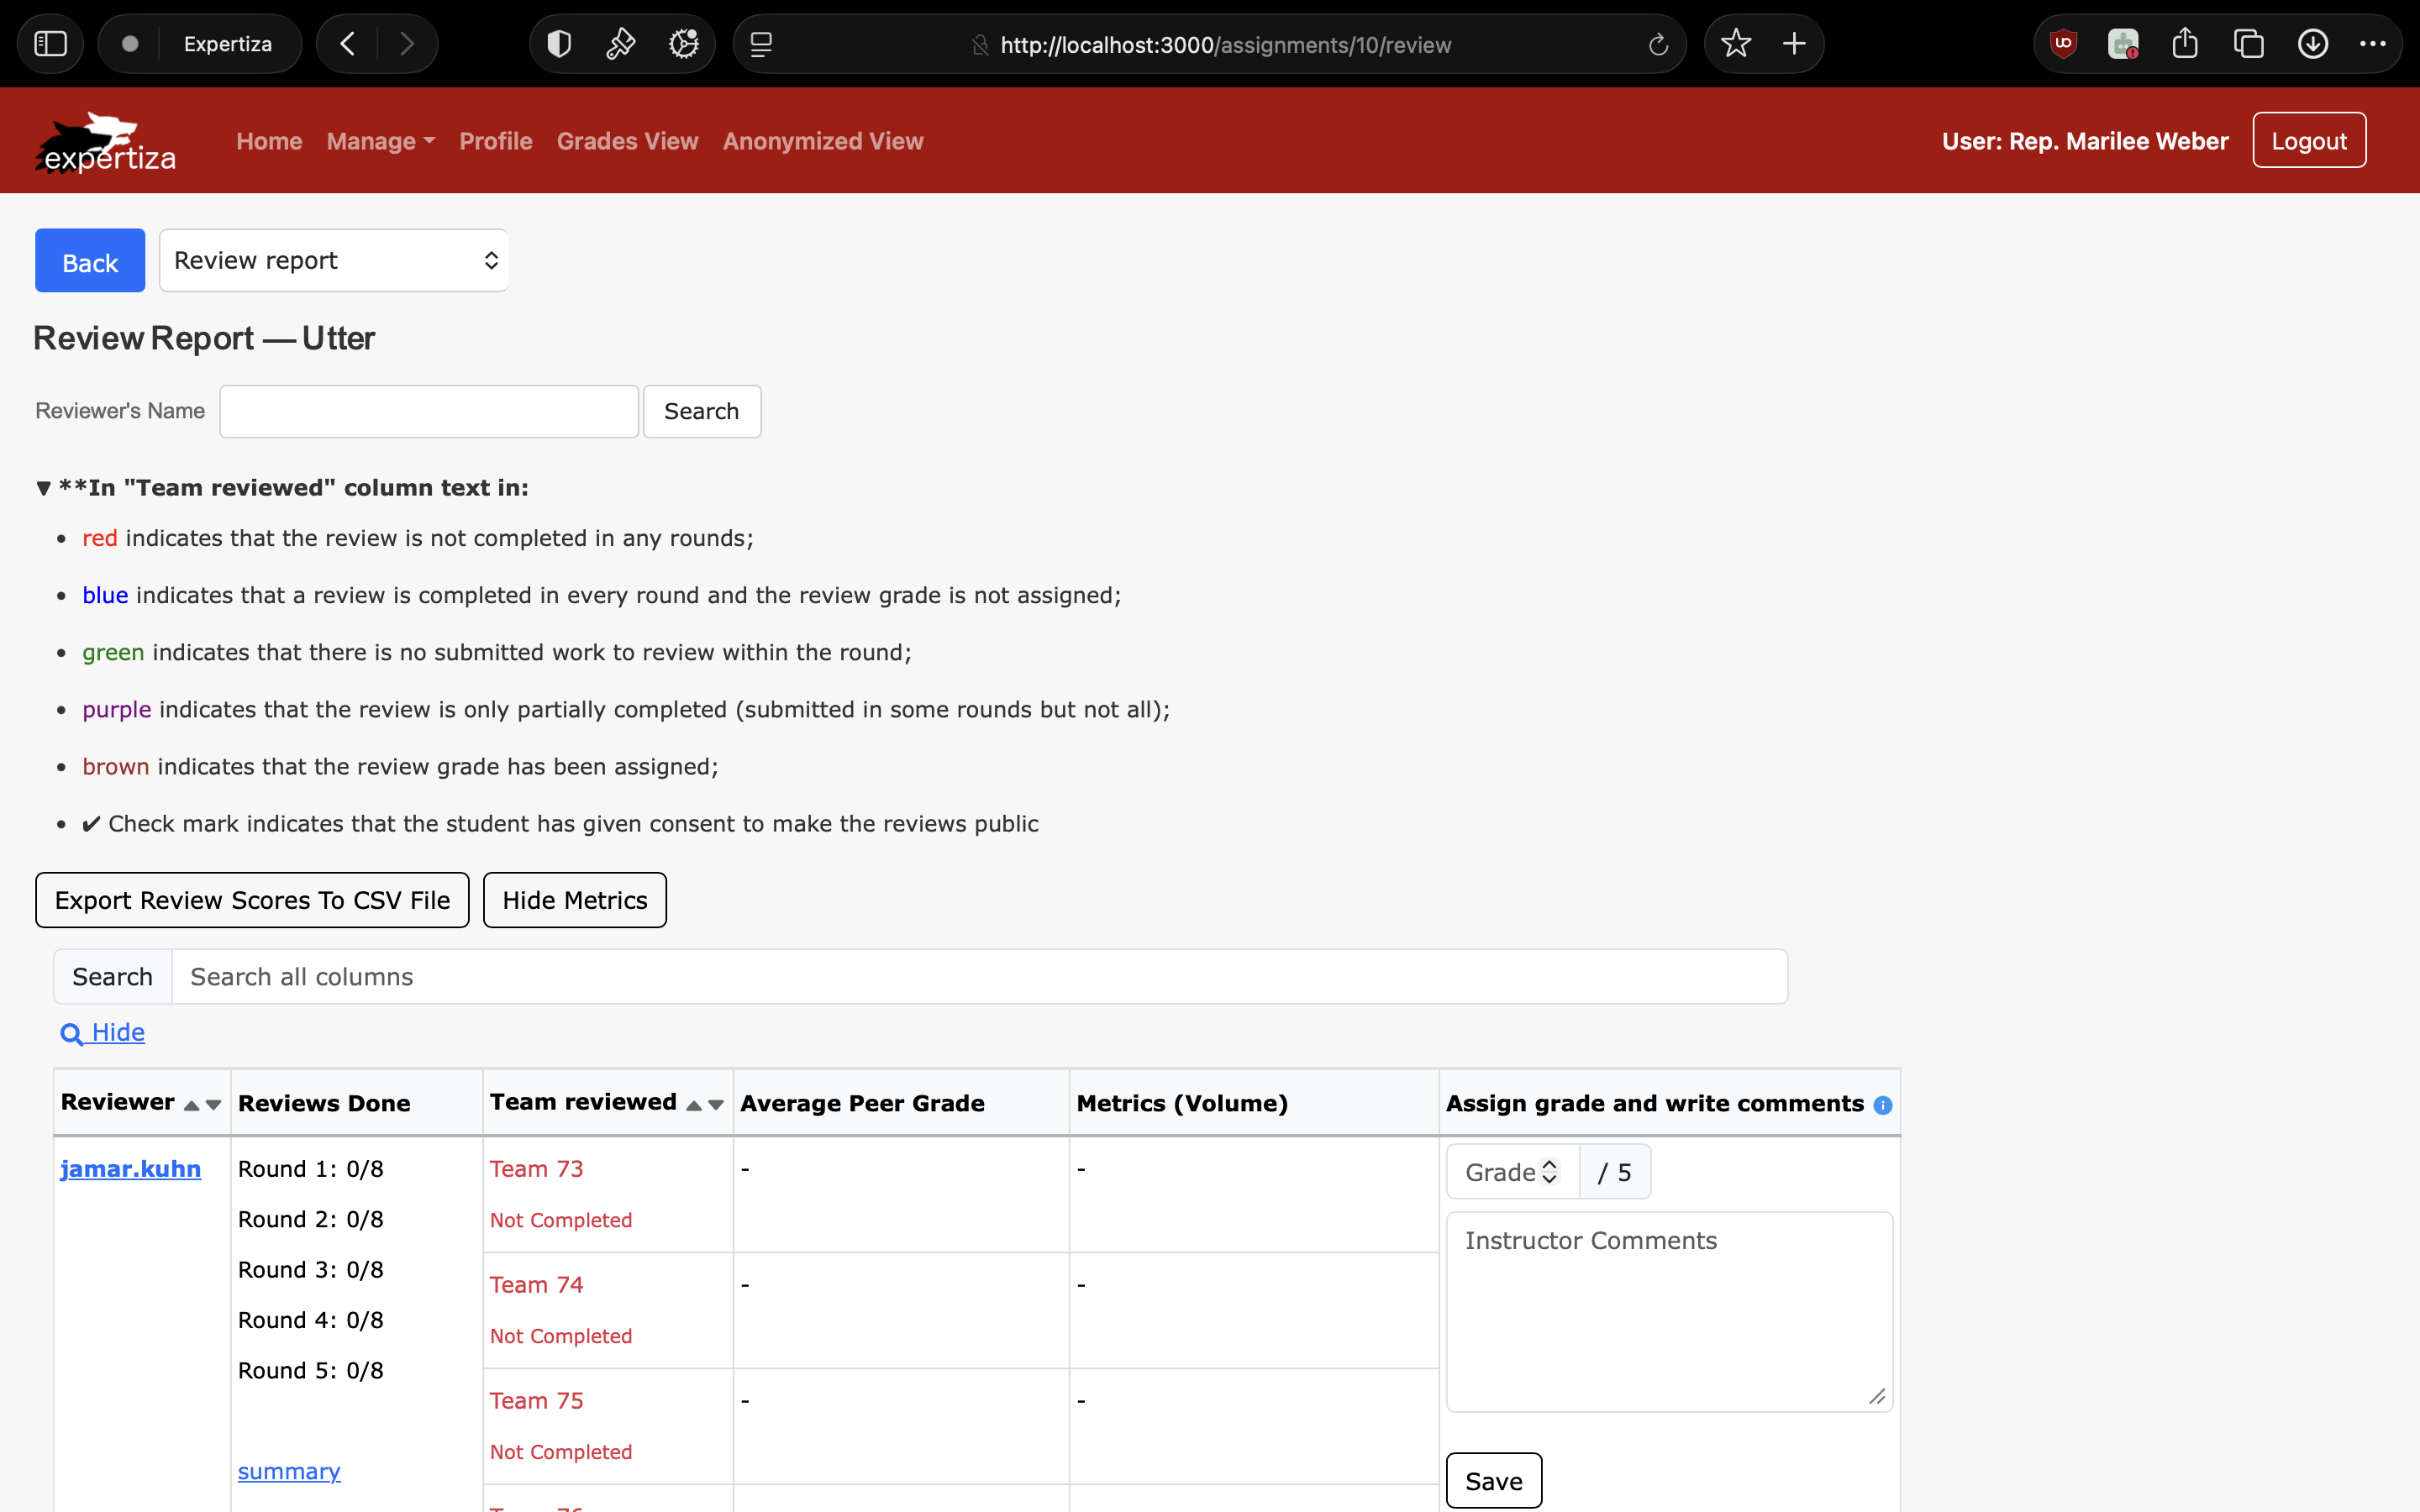The height and width of the screenshot is (1512, 2420).
Task: Click the browser address bar URL
Action: coord(1225,45)
